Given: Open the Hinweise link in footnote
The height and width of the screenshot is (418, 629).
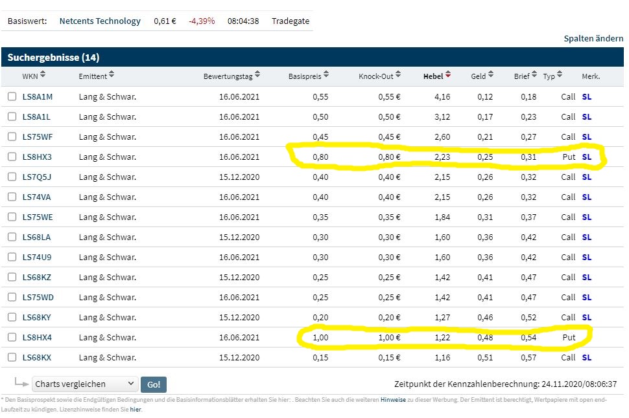Looking at the screenshot, I should pos(393,400).
